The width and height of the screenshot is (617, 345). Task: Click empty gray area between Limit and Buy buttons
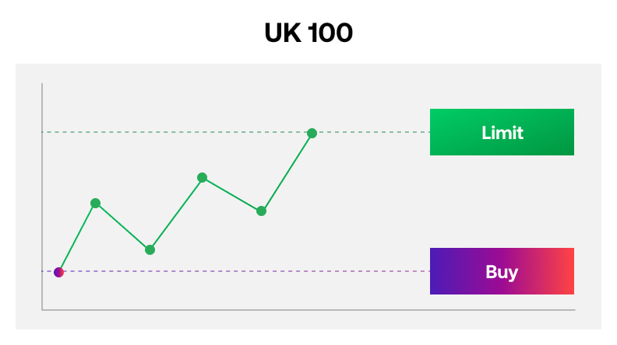(x=502, y=202)
